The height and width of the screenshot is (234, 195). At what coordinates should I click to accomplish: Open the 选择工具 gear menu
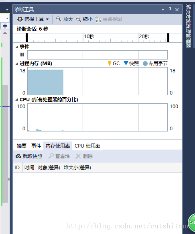(x=33, y=19)
